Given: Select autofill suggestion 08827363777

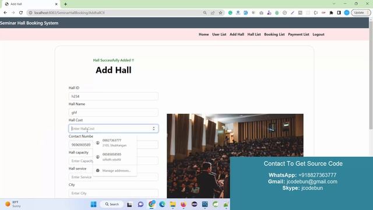Looking at the screenshot, I should (115, 142).
